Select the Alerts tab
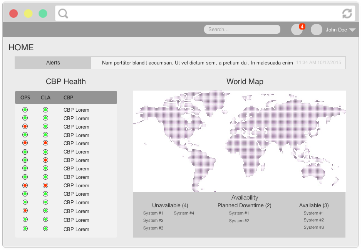This screenshot has height=251, width=362. click(53, 63)
